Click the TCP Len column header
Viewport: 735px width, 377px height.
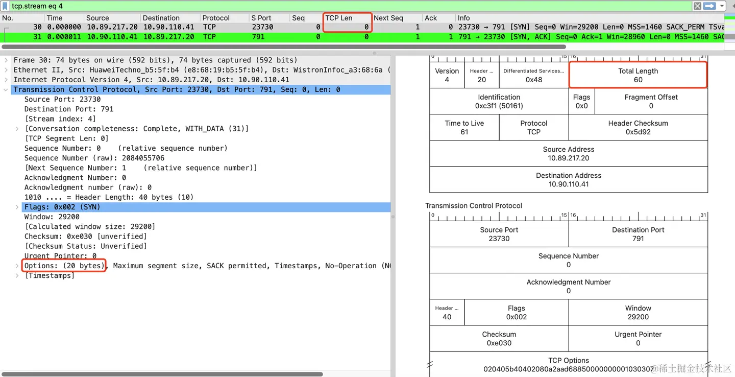(338, 17)
